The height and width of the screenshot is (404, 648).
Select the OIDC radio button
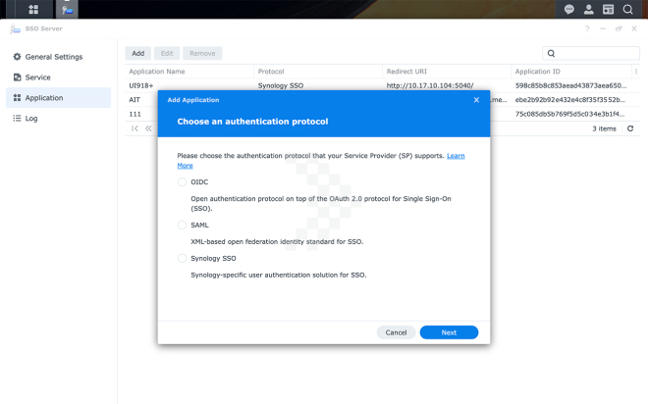pos(182,181)
